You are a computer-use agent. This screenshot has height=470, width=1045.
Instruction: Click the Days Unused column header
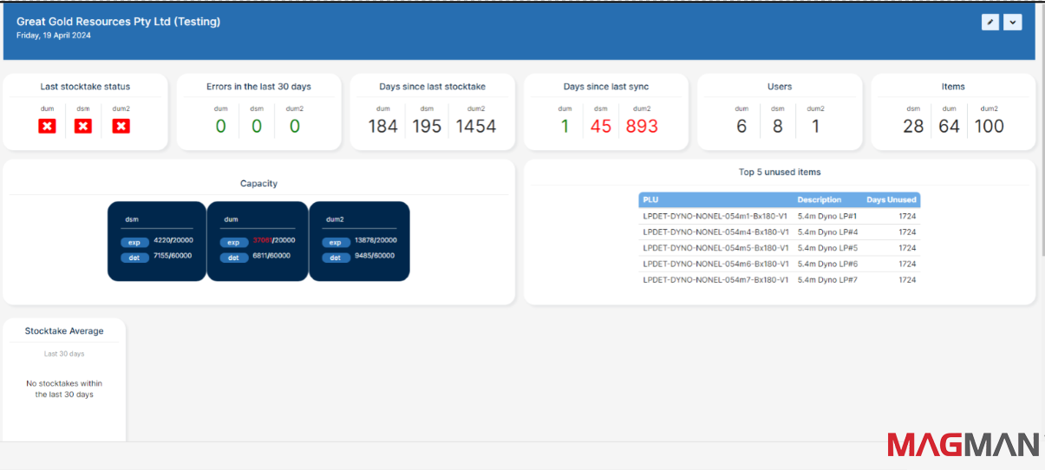891,199
